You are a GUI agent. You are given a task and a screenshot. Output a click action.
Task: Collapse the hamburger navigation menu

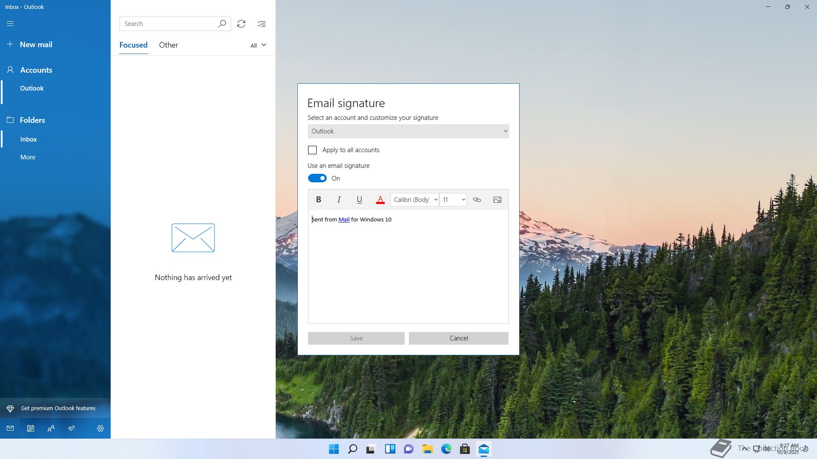pos(10,24)
